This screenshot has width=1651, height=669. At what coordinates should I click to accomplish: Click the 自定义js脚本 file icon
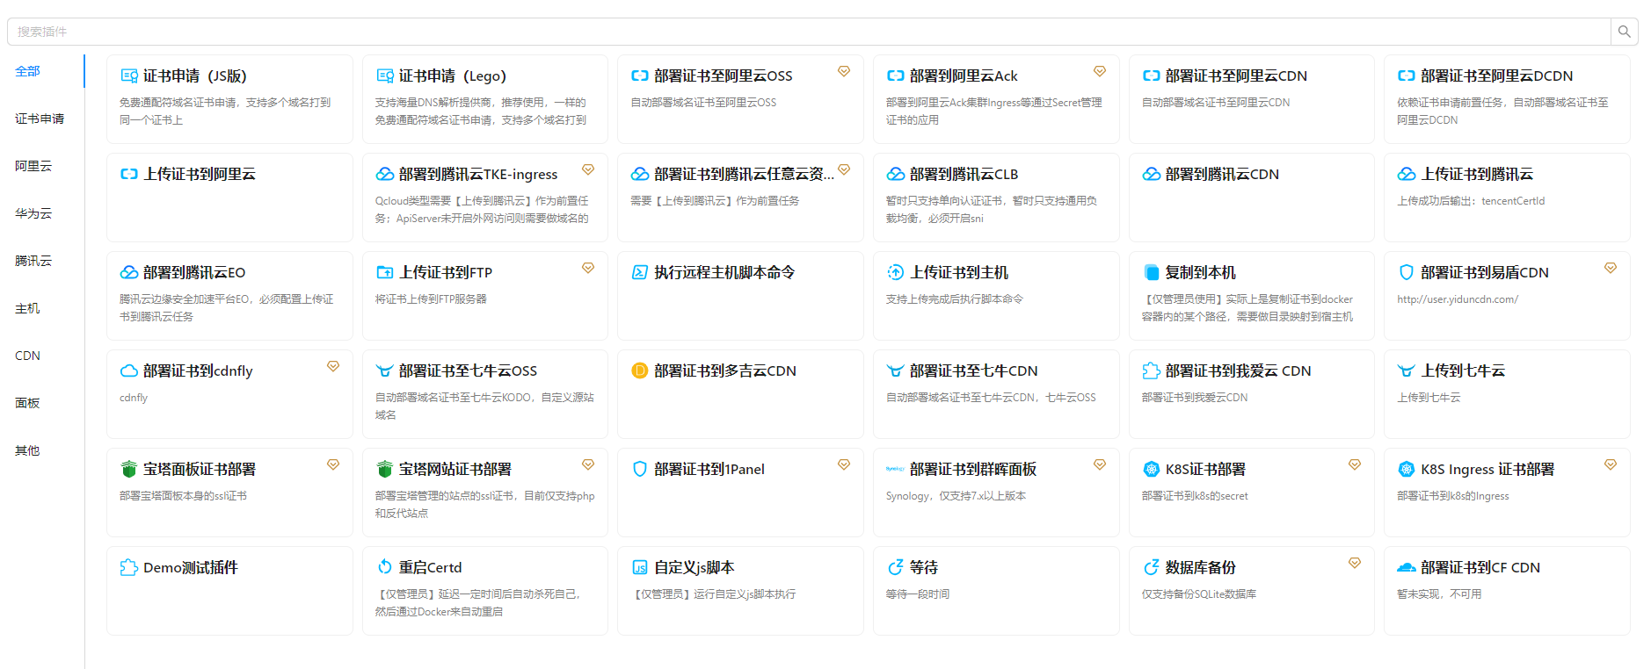640,568
